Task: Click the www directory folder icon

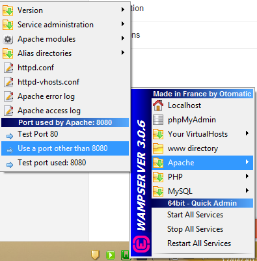Action: [158, 148]
